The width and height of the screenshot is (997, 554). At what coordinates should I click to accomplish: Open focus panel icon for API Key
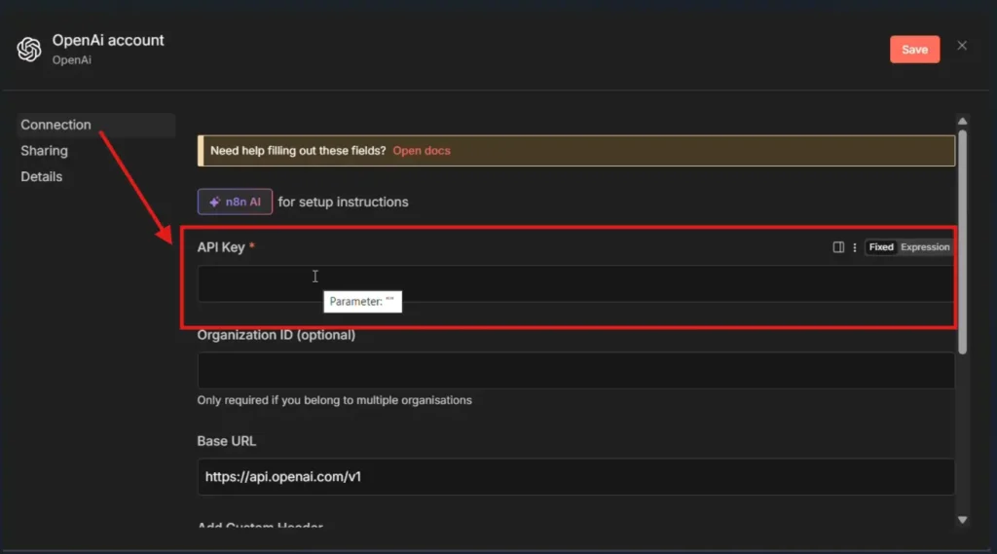[x=838, y=246]
